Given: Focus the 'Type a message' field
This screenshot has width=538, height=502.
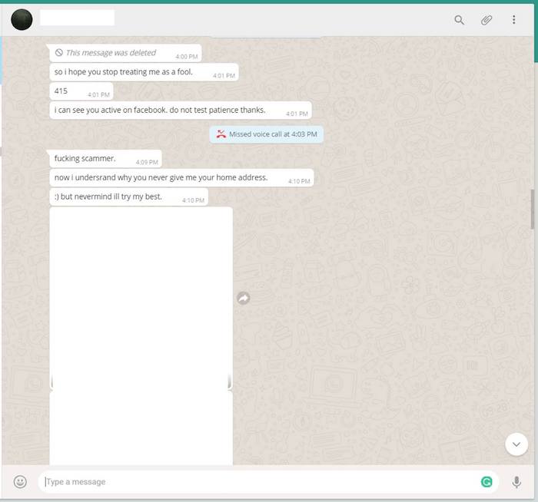Looking at the screenshot, I should point(254,482).
